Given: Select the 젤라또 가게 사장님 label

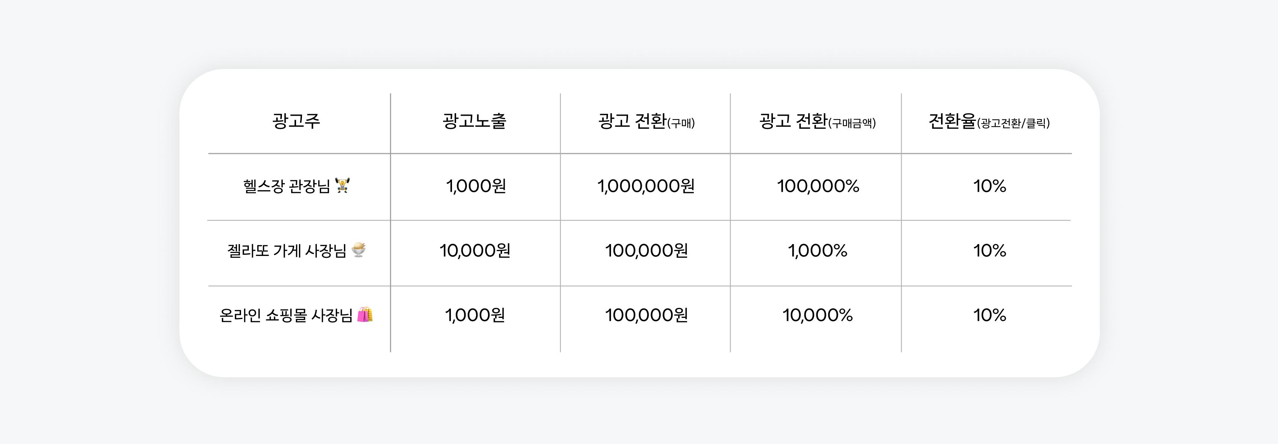Looking at the screenshot, I should [286, 251].
